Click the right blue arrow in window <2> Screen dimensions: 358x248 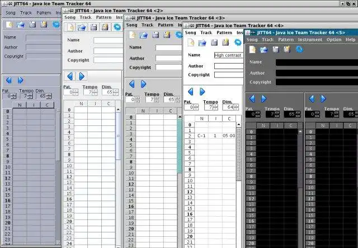coord(82,76)
